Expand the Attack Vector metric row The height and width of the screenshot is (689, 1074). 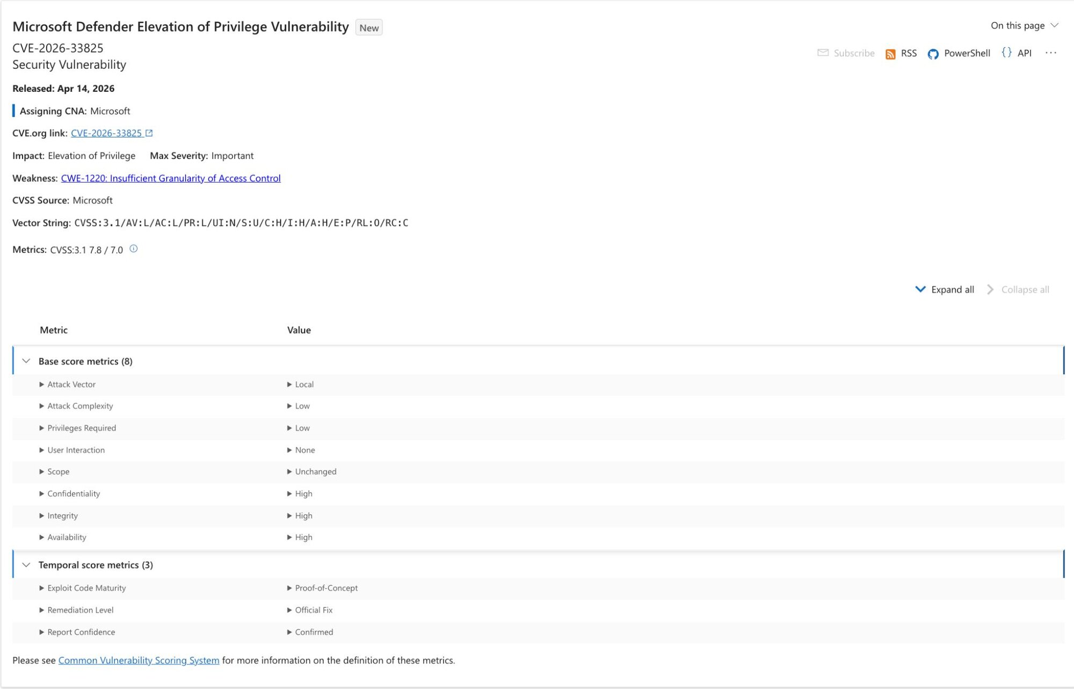point(42,385)
